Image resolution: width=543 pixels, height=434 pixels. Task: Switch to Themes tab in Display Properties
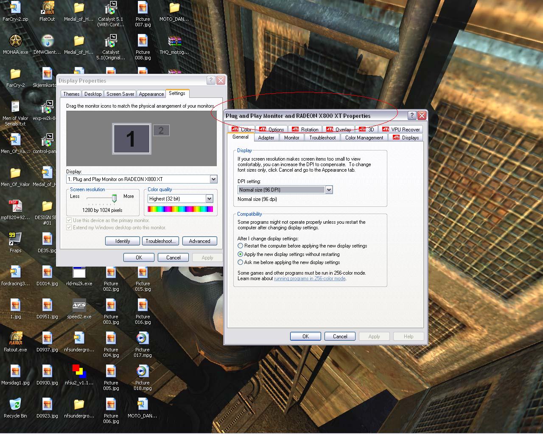71,94
